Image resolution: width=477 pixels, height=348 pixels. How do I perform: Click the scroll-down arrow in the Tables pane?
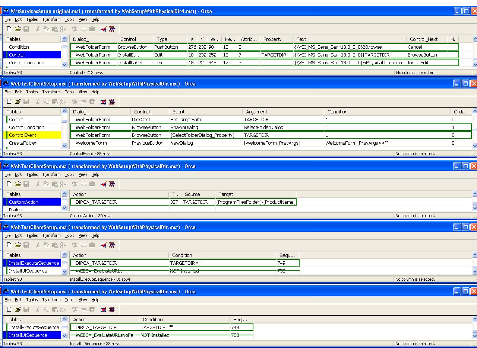[64, 65]
